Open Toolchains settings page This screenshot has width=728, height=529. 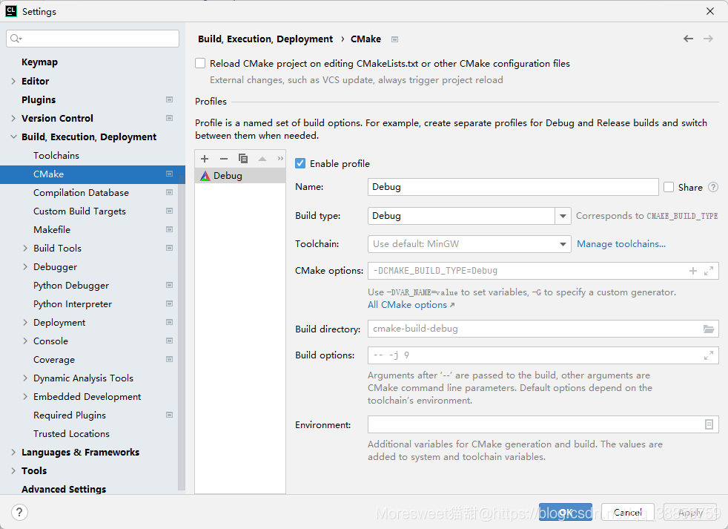[56, 155]
